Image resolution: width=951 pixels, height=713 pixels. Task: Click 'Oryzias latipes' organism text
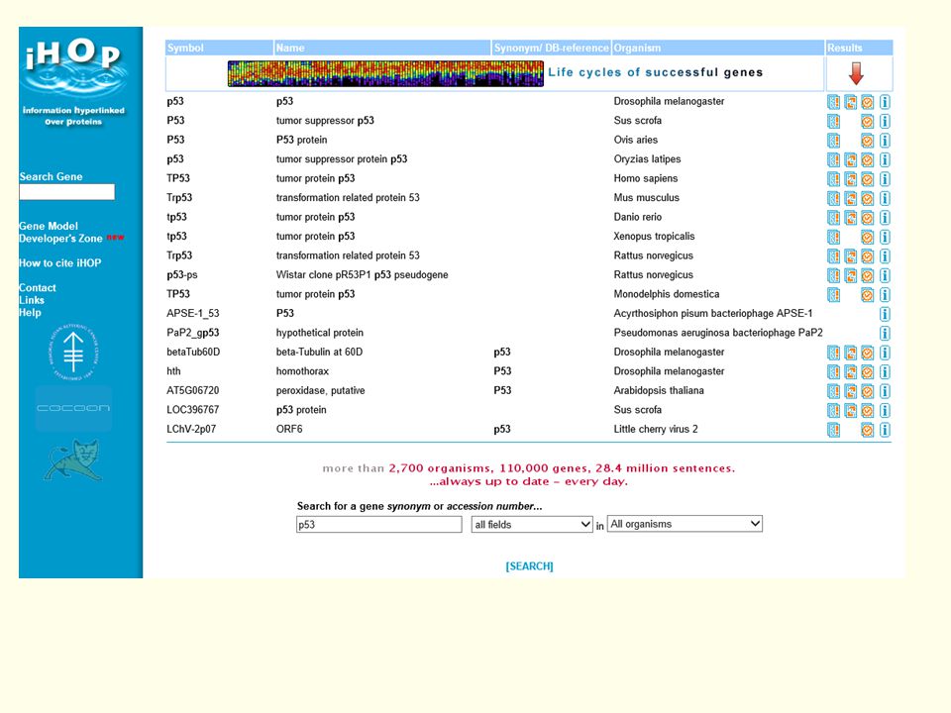tap(647, 158)
